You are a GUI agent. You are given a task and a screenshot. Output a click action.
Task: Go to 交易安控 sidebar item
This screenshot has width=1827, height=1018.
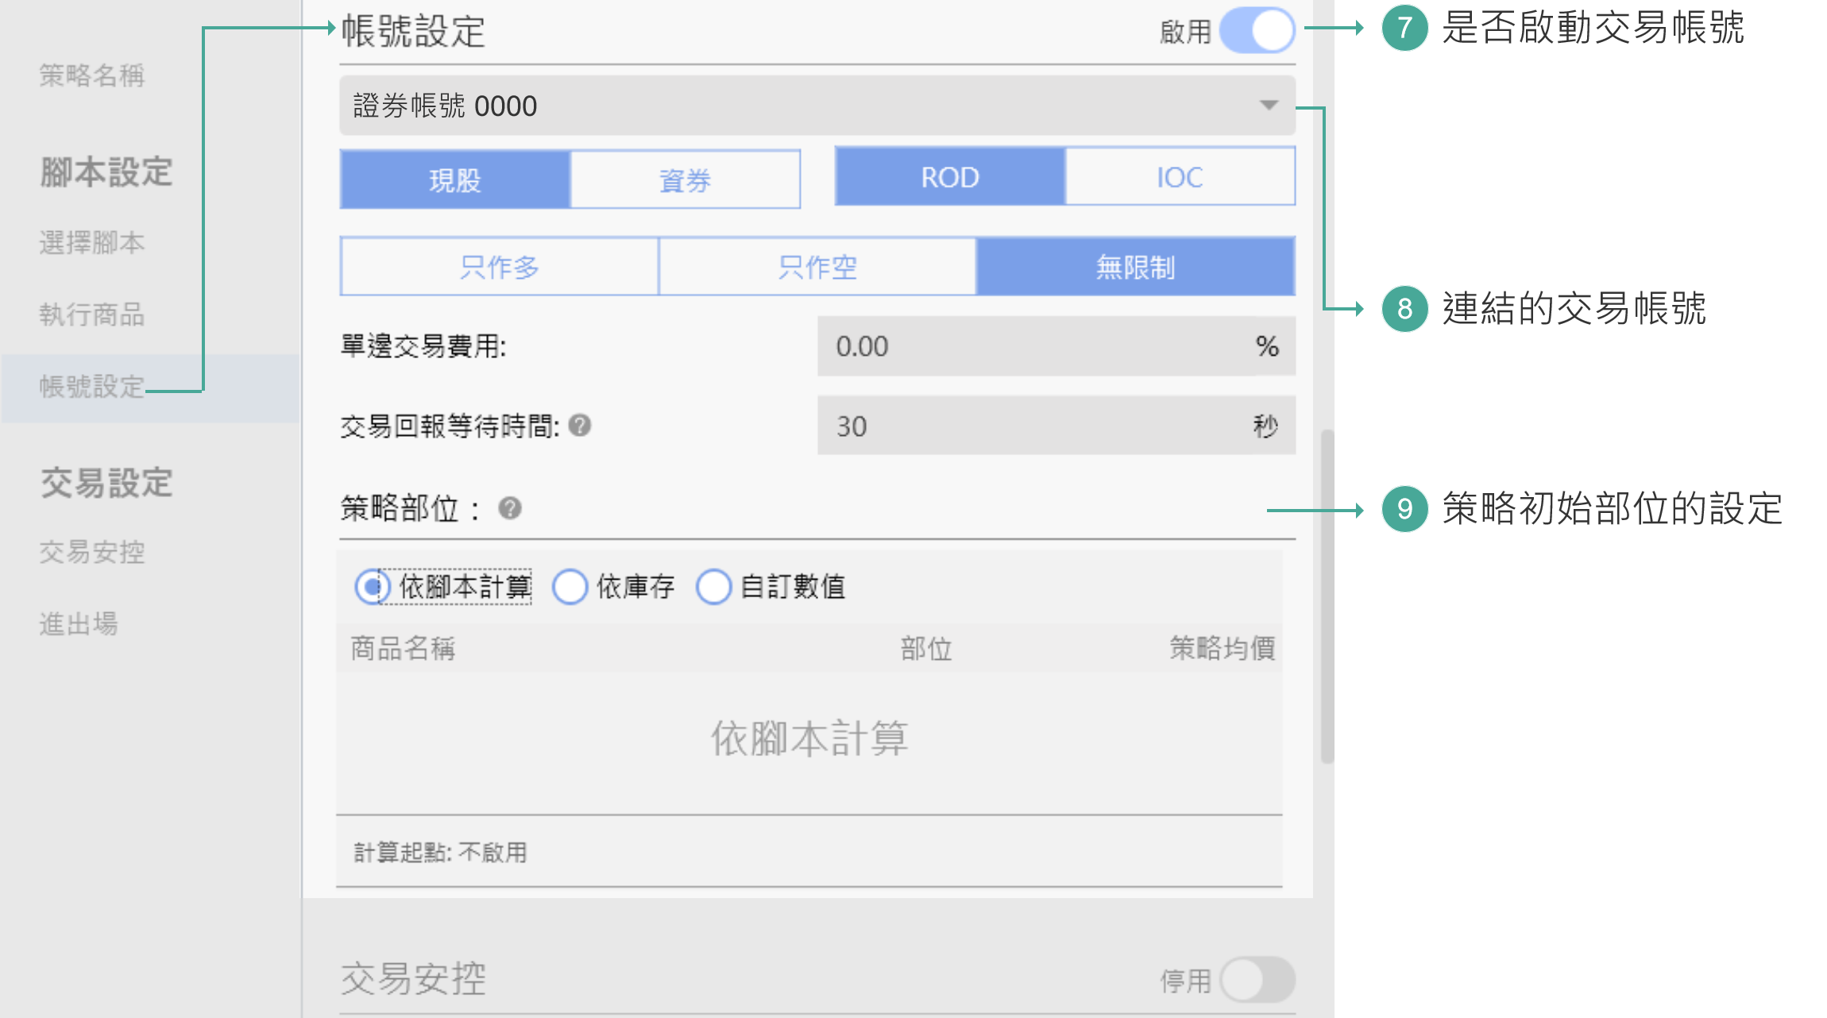point(92,552)
